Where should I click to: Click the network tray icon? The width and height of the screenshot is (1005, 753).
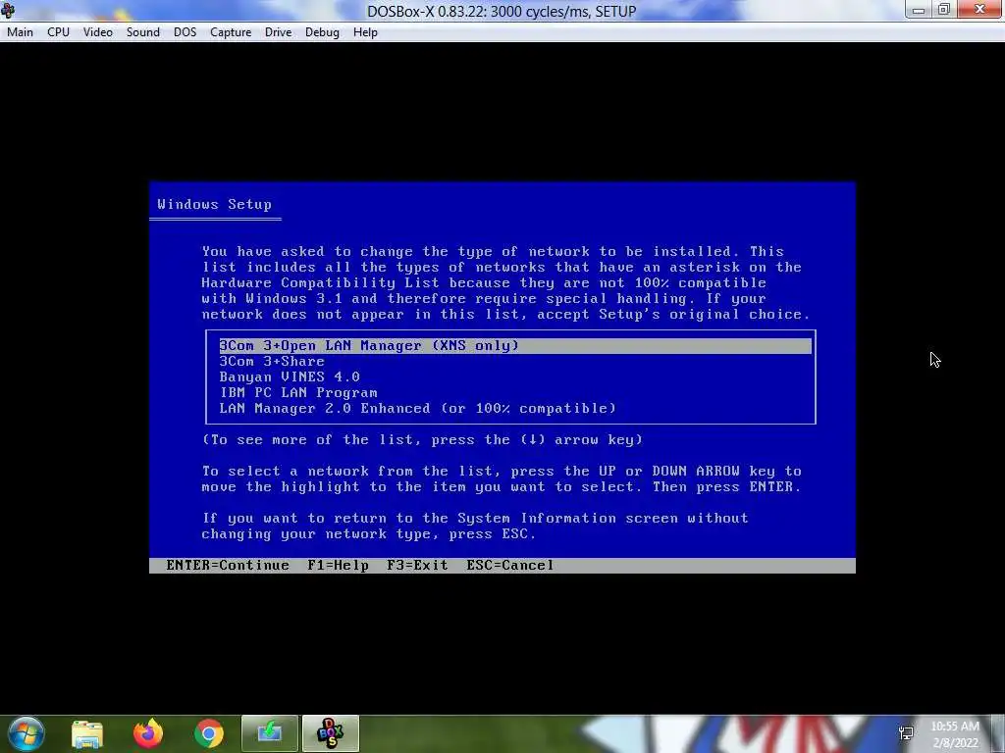coord(906,733)
